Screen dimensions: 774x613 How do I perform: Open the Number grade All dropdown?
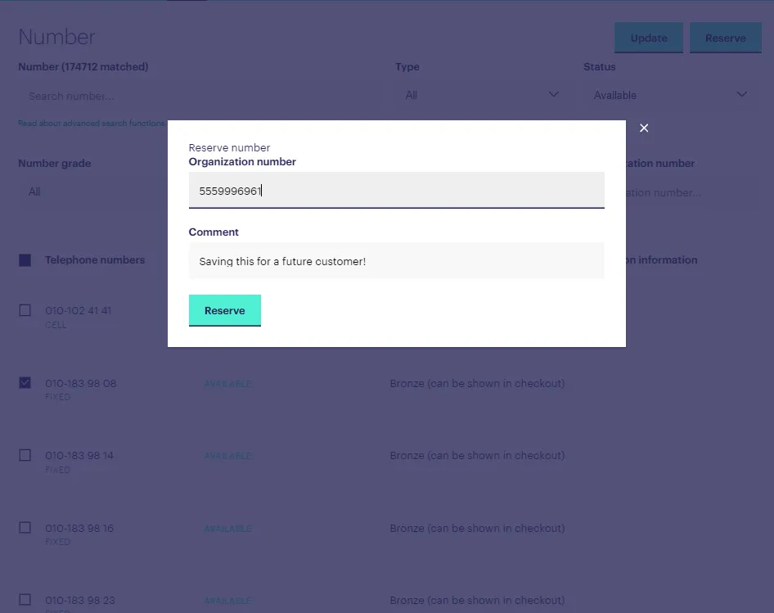pyautogui.click(x=92, y=192)
